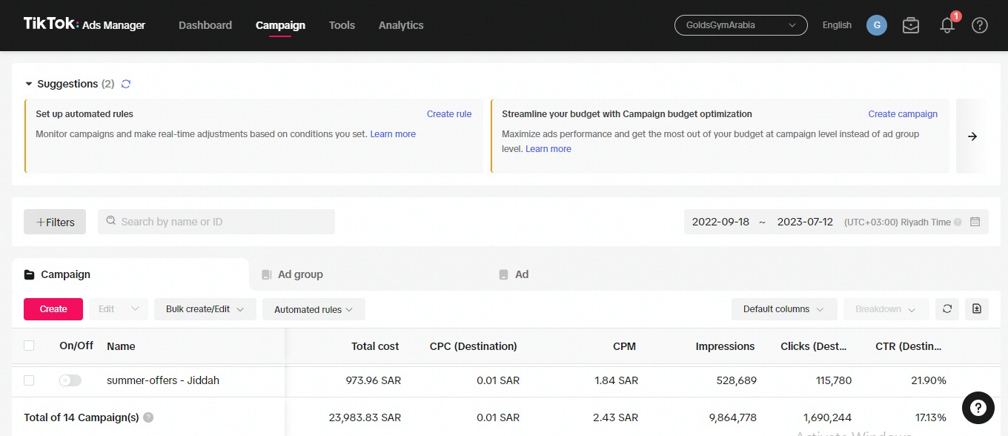Click the start date 2022-09-18

pos(720,222)
